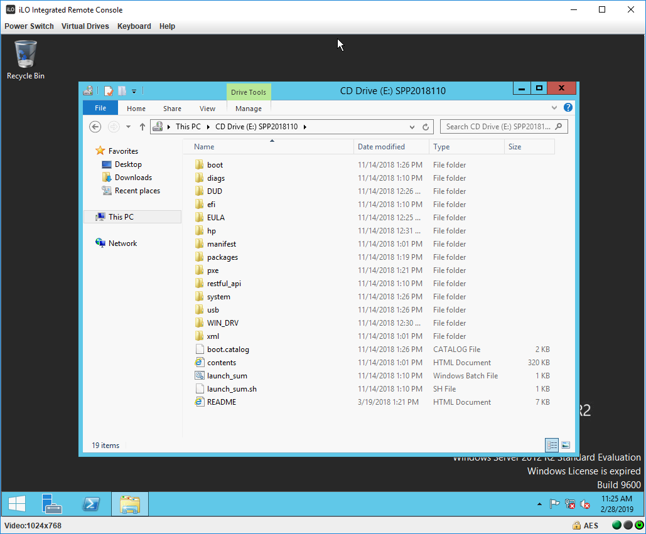
Task: Switch to Details view layout
Action: click(x=552, y=445)
